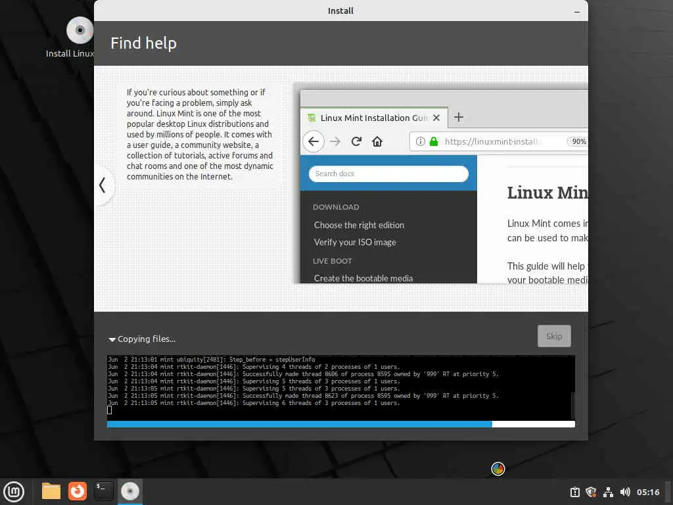Collapse the Copying files details expander
The height and width of the screenshot is (505, 673).
[x=112, y=339]
